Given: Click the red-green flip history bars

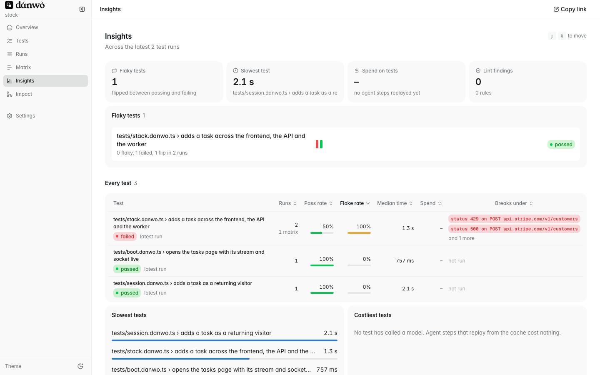Looking at the screenshot, I should [319, 144].
